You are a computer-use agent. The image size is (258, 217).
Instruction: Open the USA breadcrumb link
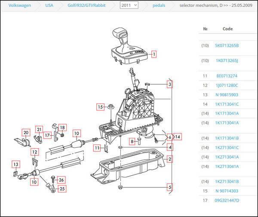(49, 5)
